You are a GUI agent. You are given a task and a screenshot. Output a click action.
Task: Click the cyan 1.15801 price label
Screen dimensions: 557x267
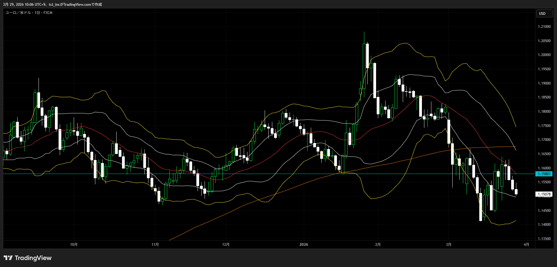coord(544,174)
